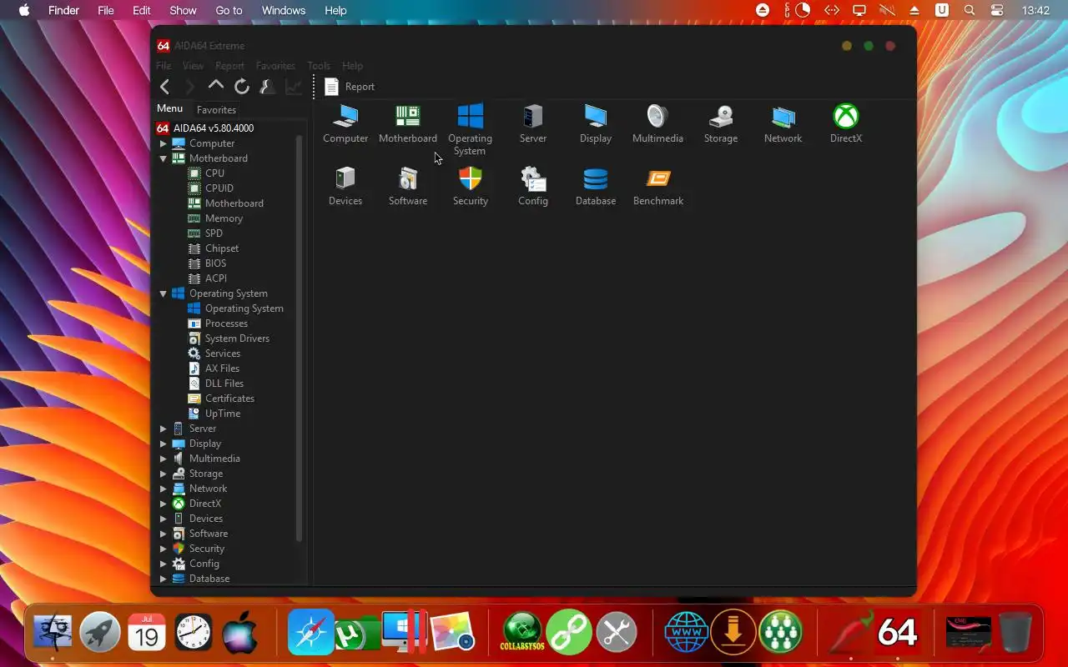The width and height of the screenshot is (1068, 667).
Task: Collapse the Motherboard tree node
Action: pos(164,158)
